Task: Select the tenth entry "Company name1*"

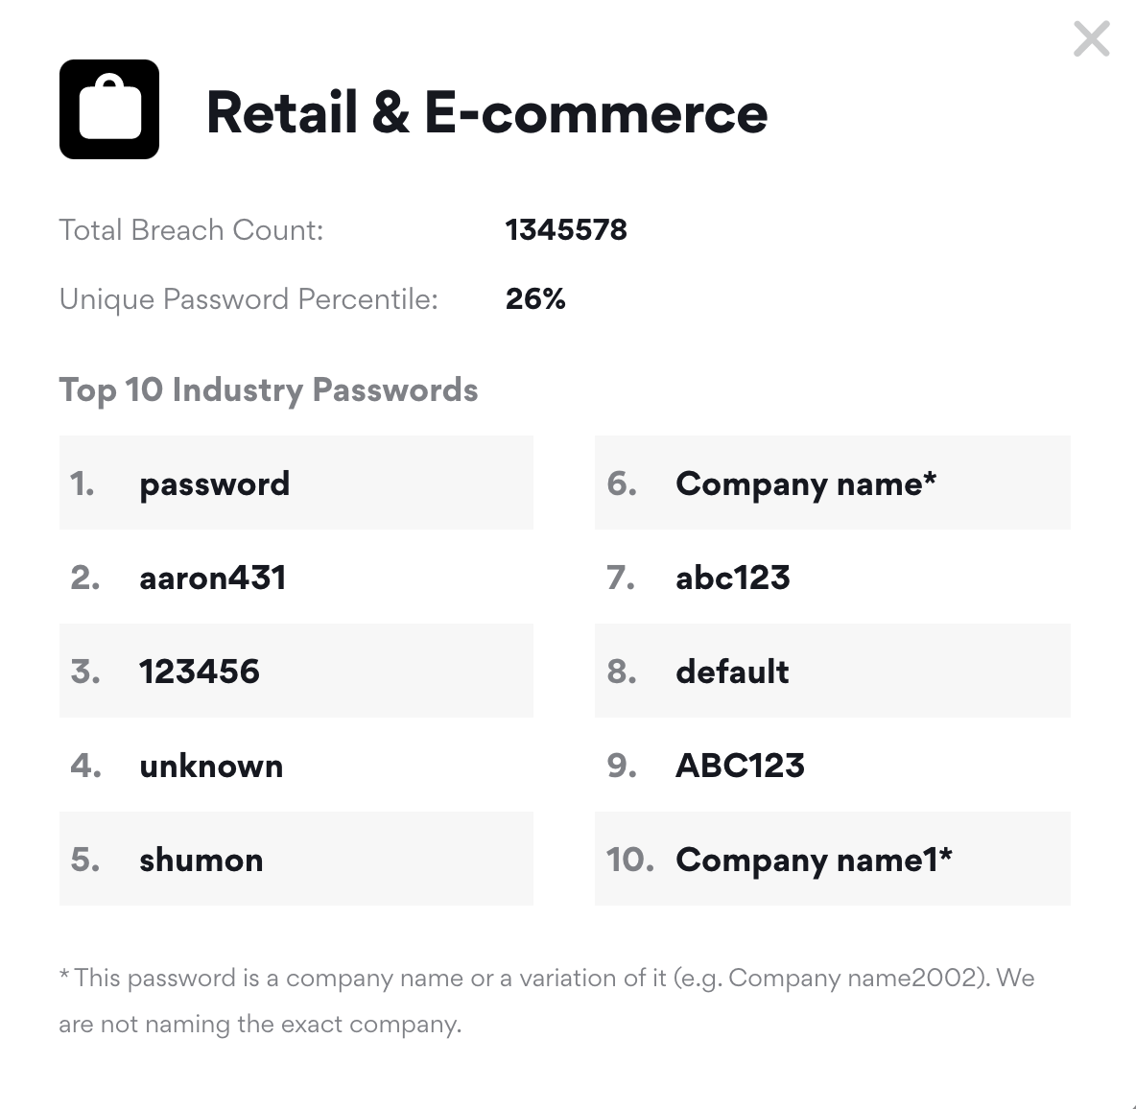Action: (x=814, y=860)
